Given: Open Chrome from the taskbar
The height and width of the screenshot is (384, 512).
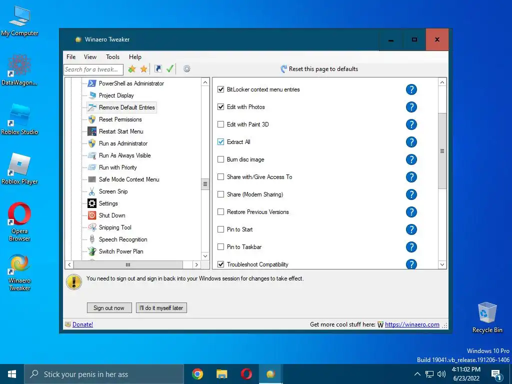Looking at the screenshot, I should tap(197, 374).
